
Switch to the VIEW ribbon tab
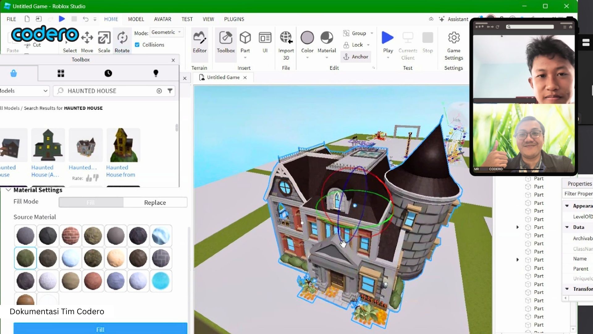coord(208,19)
